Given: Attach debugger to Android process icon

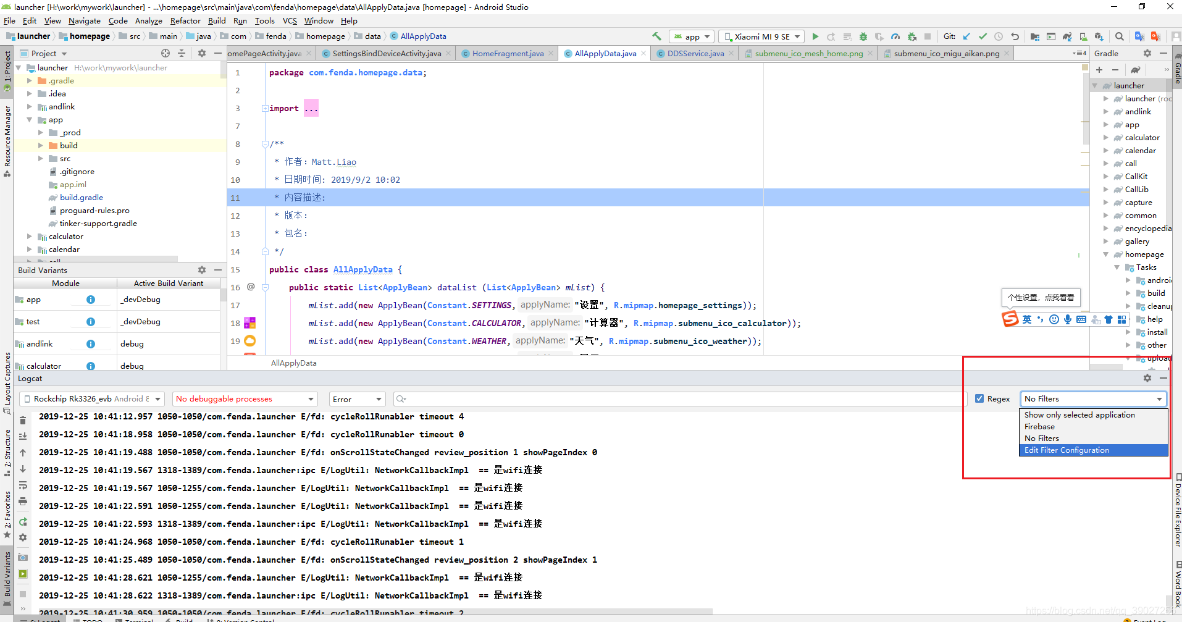Looking at the screenshot, I should point(912,36).
